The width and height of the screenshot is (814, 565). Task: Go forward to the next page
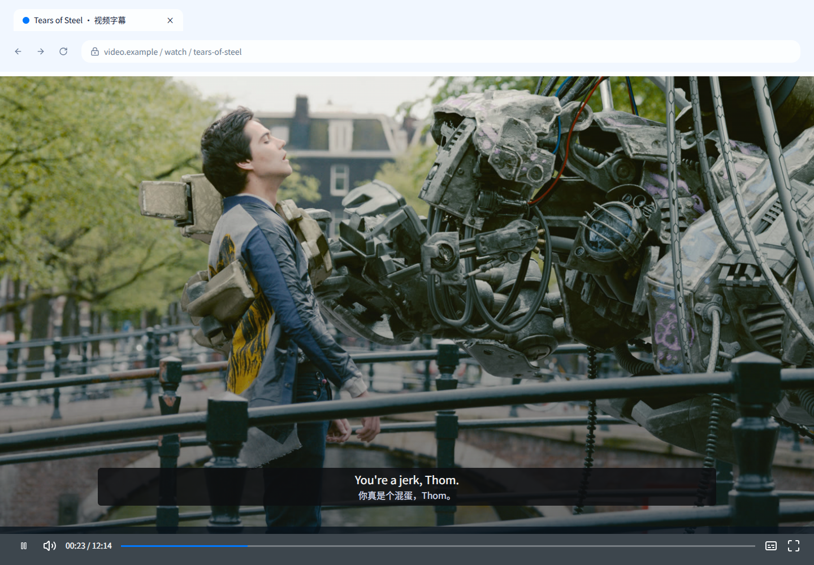pos(41,51)
